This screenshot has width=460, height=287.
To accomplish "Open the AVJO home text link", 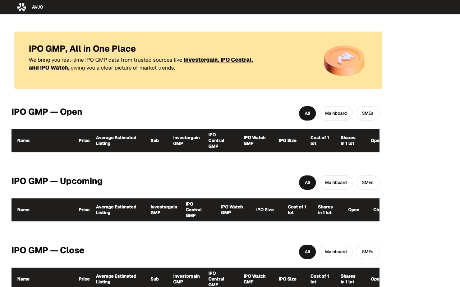I will pos(37,7).
